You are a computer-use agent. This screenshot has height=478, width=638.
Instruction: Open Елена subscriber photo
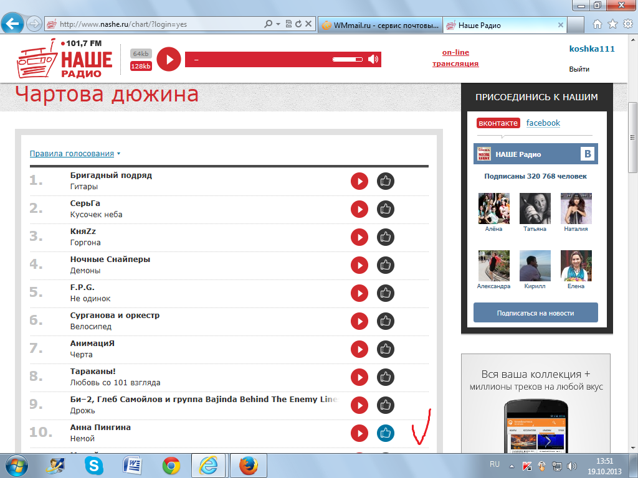[576, 266]
